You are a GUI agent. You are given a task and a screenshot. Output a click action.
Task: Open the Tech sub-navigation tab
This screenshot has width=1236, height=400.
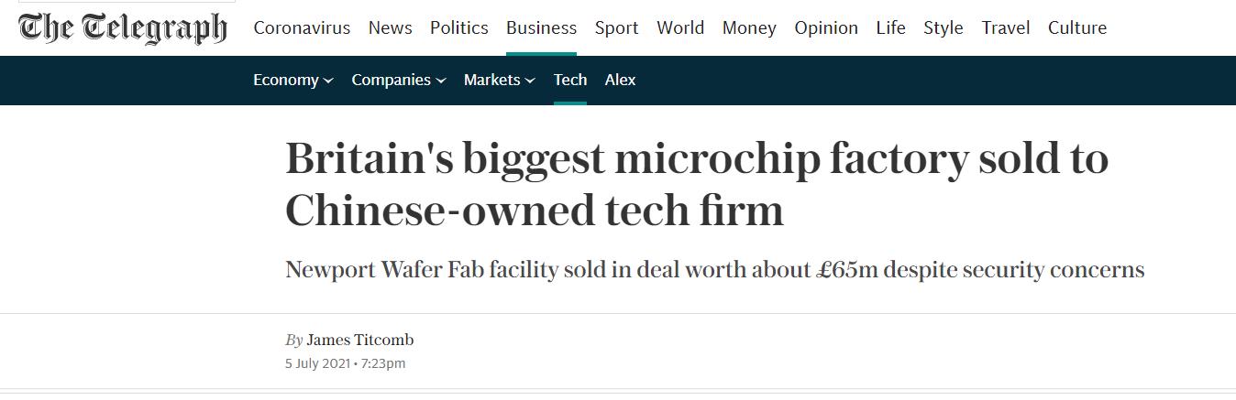570,80
